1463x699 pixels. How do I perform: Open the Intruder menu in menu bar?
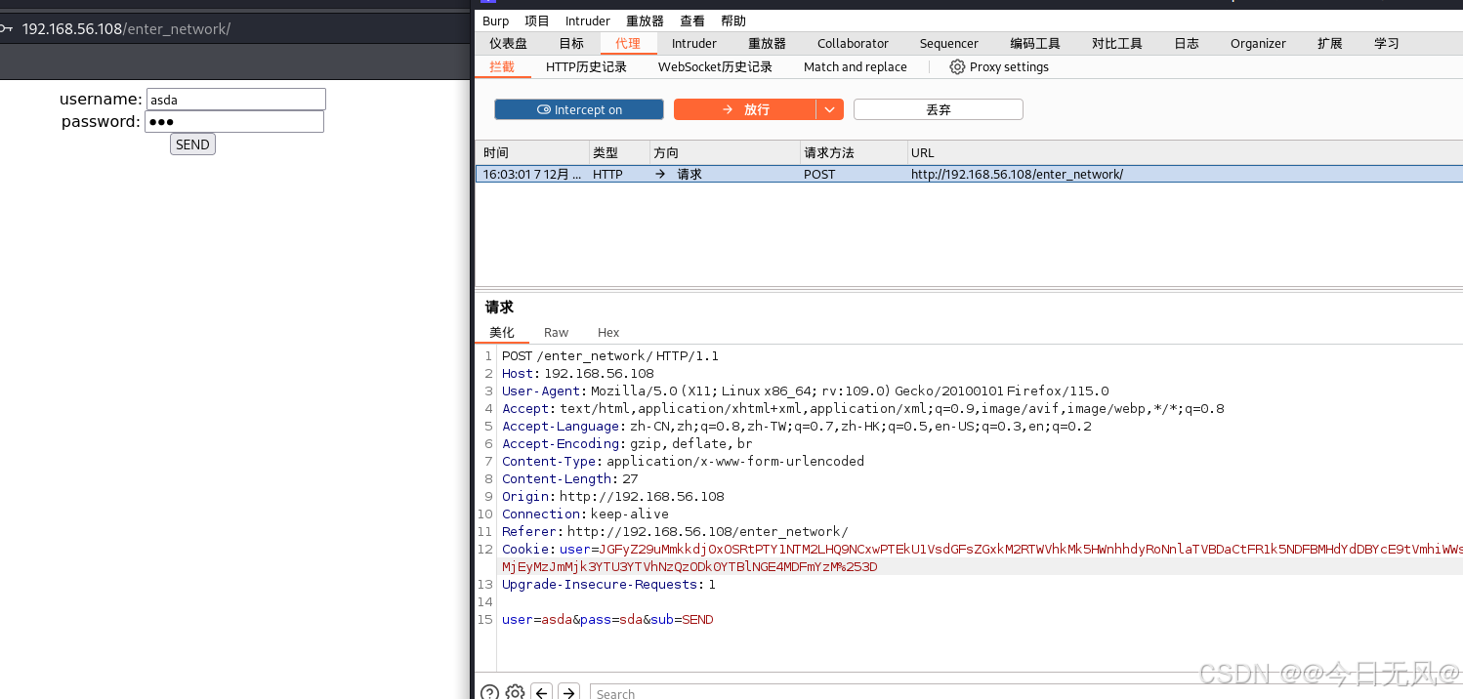588,21
